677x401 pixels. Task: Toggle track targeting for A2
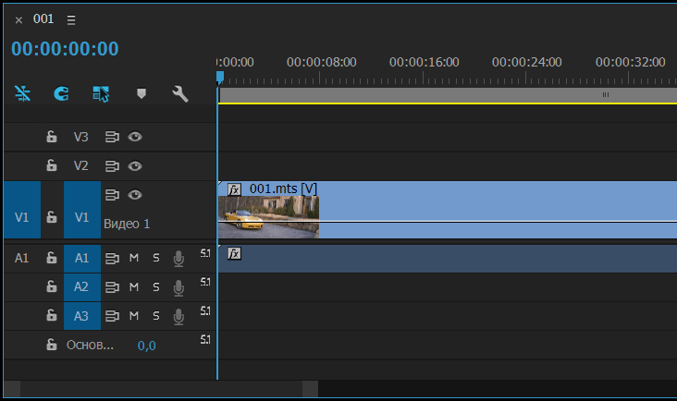82,287
